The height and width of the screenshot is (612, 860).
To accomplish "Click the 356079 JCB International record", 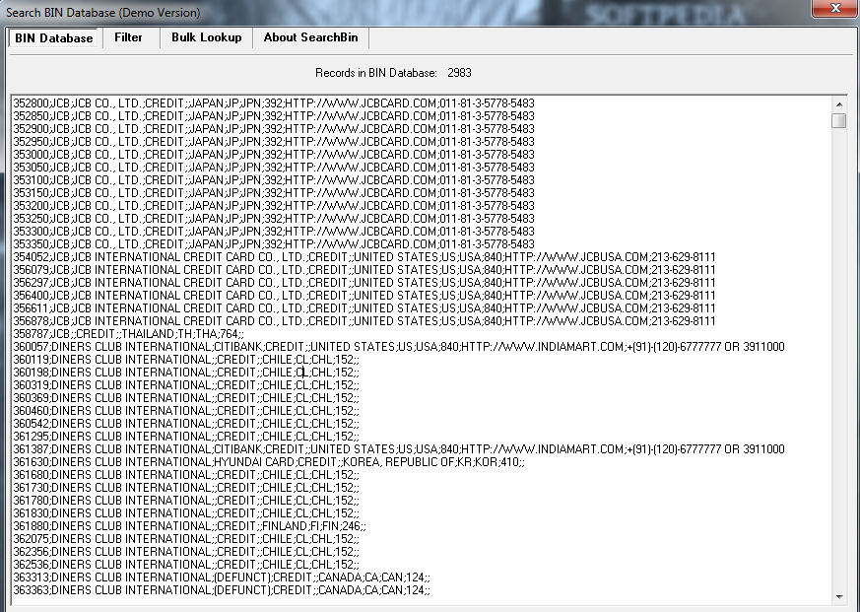I will click(x=364, y=269).
